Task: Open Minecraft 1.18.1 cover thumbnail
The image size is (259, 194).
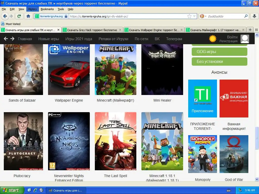Action: coord(162,141)
